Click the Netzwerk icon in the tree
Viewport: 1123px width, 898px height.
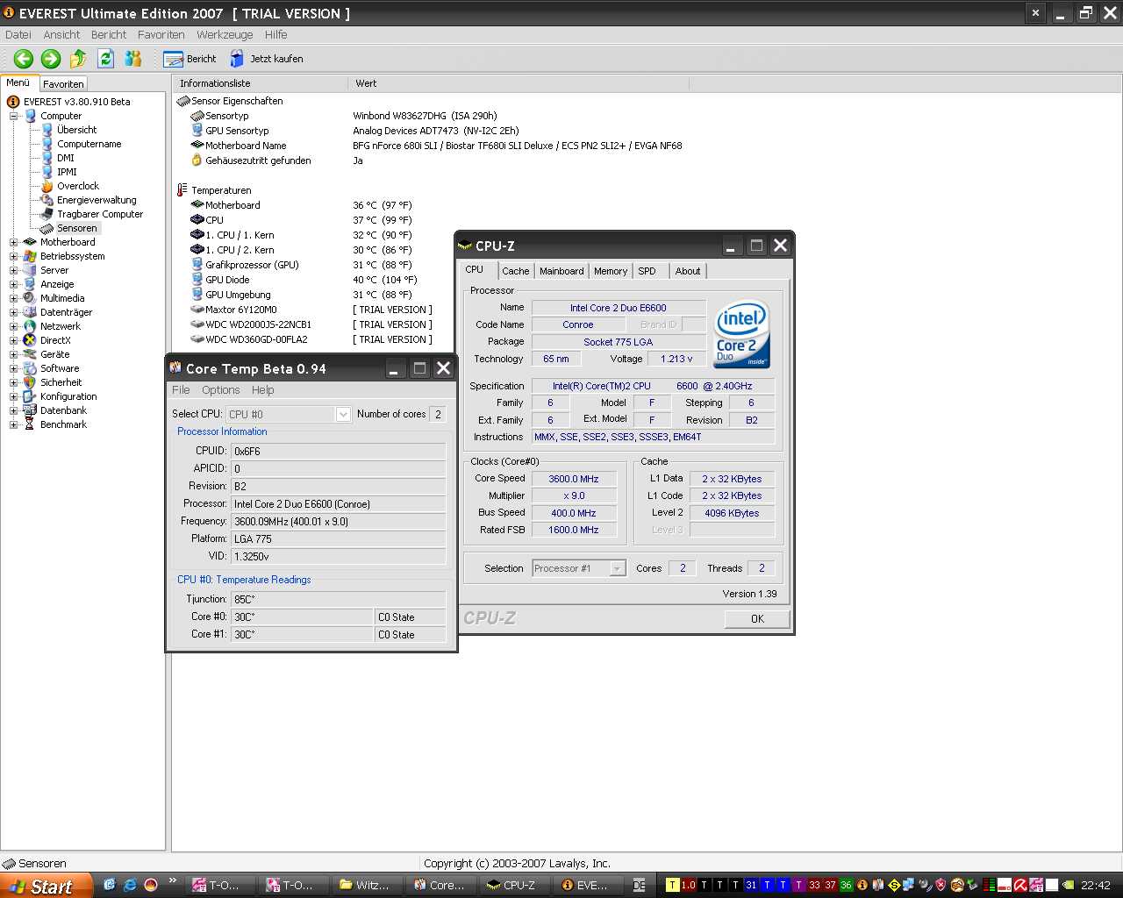[x=30, y=326]
